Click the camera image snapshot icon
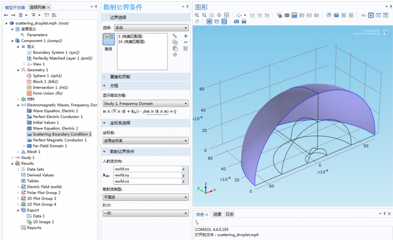 coord(236,22)
